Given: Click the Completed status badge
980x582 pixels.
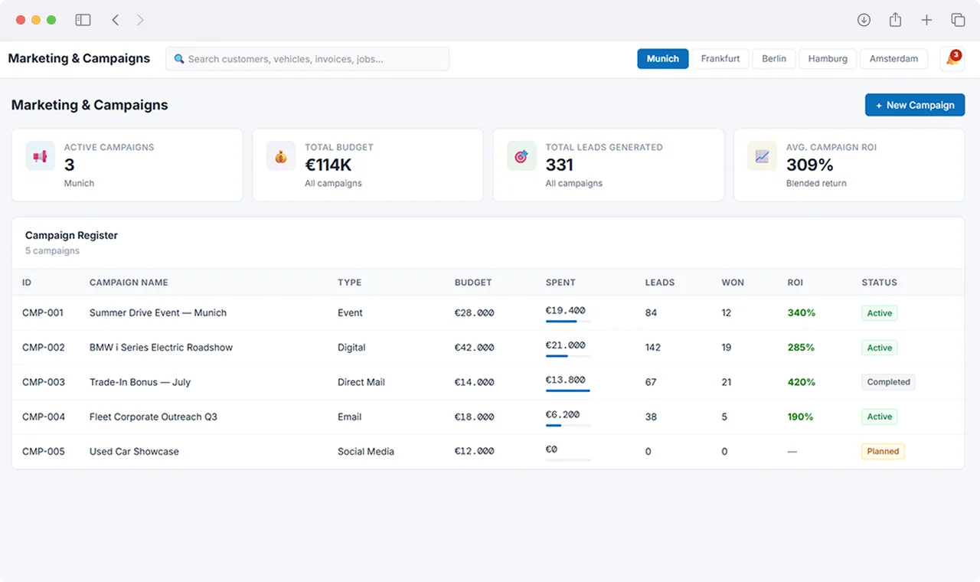Looking at the screenshot, I should [888, 382].
